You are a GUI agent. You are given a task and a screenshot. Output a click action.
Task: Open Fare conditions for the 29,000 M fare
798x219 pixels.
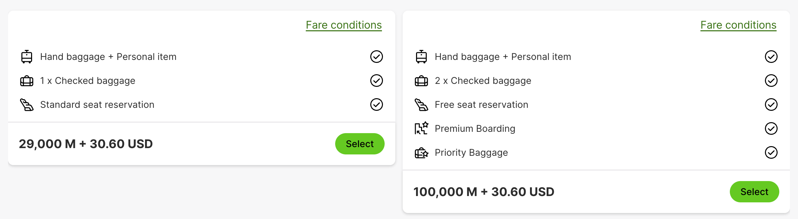pos(344,25)
